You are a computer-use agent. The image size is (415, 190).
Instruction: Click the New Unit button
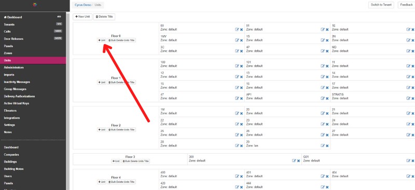coord(82,17)
